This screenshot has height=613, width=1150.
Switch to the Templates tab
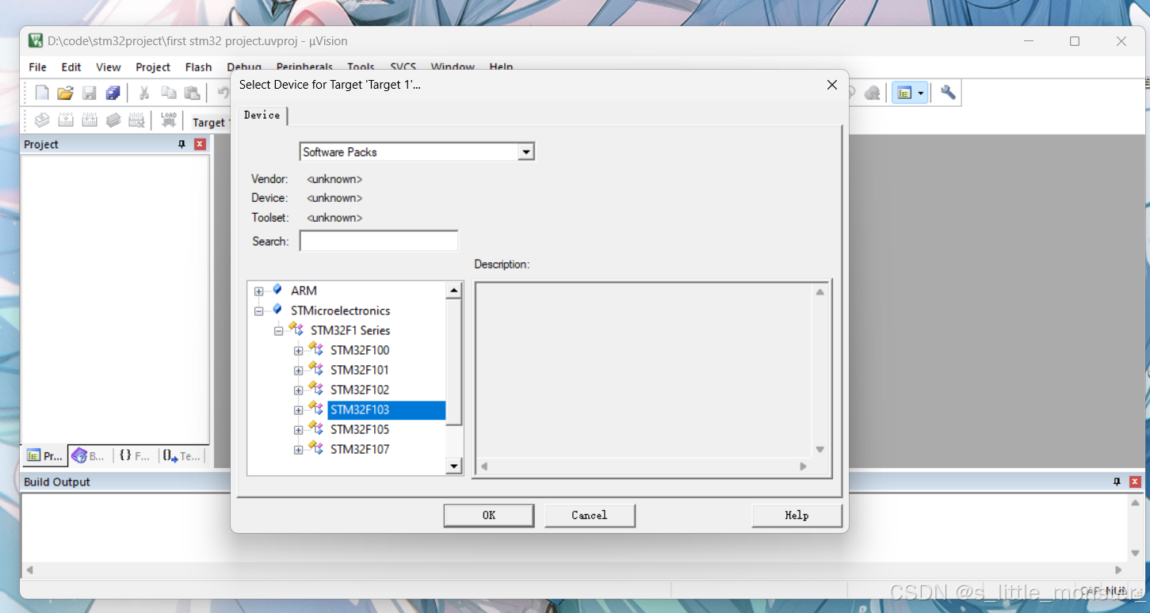pyautogui.click(x=182, y=456)
